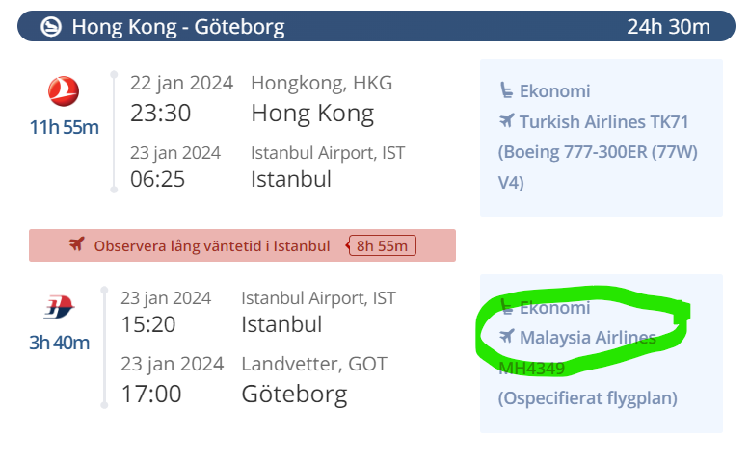Screen dimensions: 749x459
Task: Click the Landvetter, GOT airport label
Action: [x=314, y=364]
